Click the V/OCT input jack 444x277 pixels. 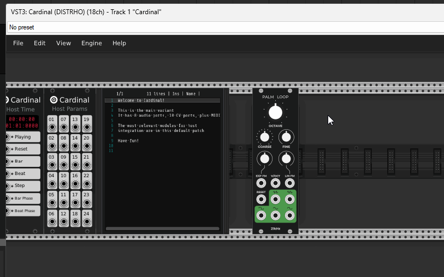pyautogui.click(x=275, y=183)
